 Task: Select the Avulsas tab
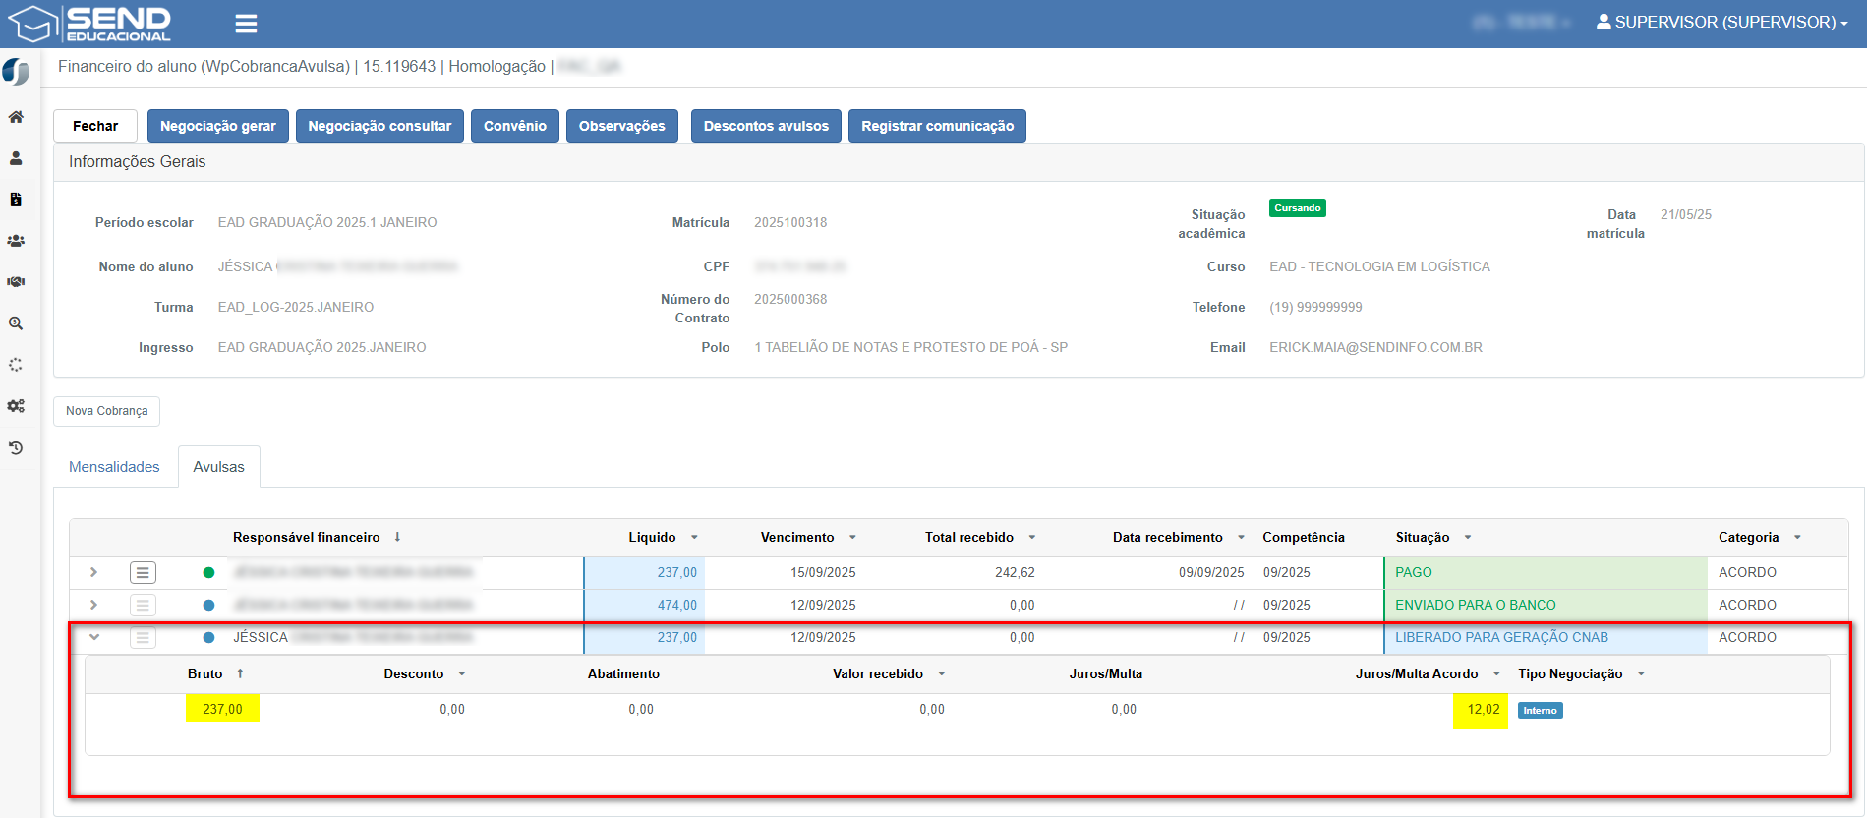tap(218, 467)
